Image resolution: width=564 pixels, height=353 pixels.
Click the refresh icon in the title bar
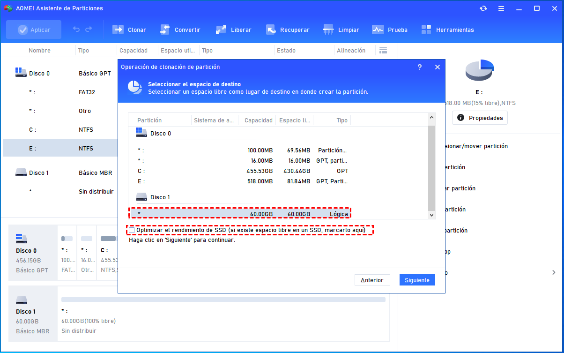[x=483, y=8]
